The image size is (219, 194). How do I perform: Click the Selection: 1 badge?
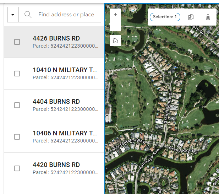coord(165,17)
